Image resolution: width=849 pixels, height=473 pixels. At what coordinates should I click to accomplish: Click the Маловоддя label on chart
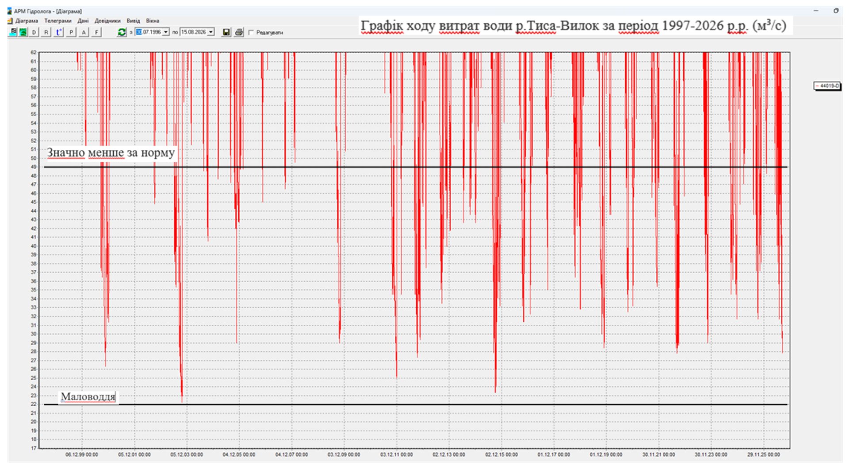click(x=88, y=397)
